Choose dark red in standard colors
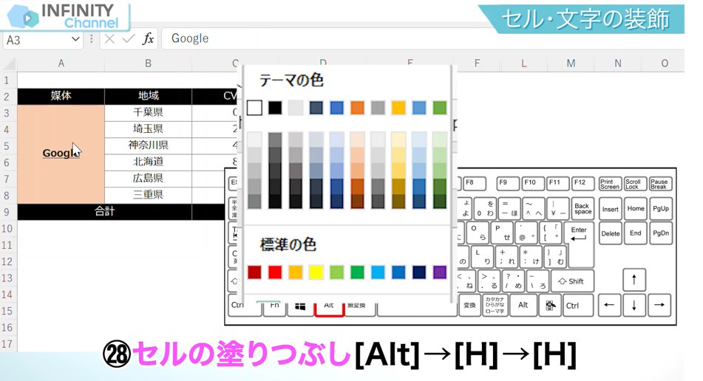The image size is (703, 381). [x=254, y=272]
